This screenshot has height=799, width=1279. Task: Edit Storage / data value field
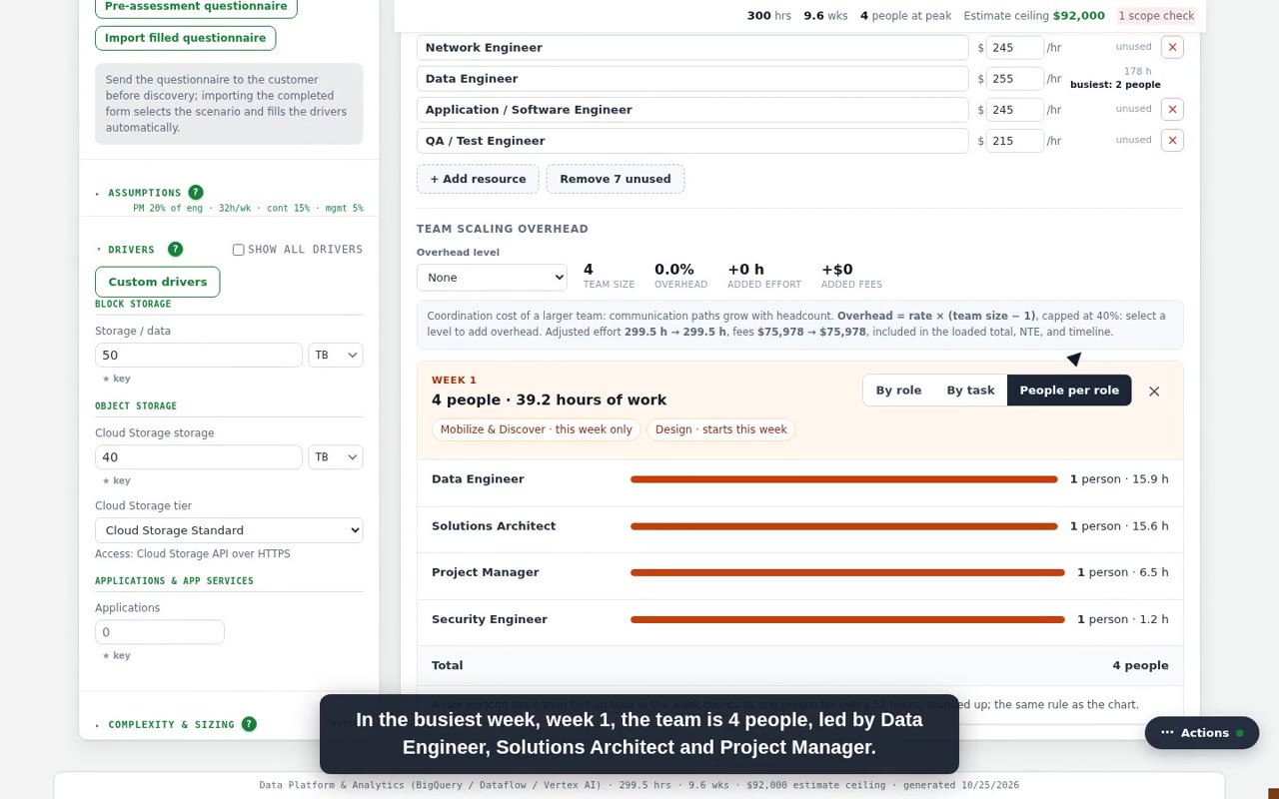[x=198, y=355]
